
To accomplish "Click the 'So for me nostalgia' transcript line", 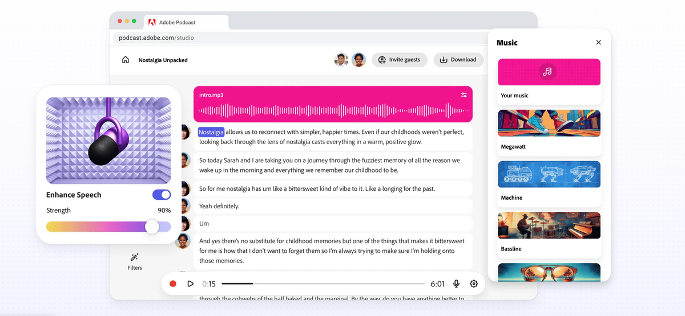I will [333, 188].
